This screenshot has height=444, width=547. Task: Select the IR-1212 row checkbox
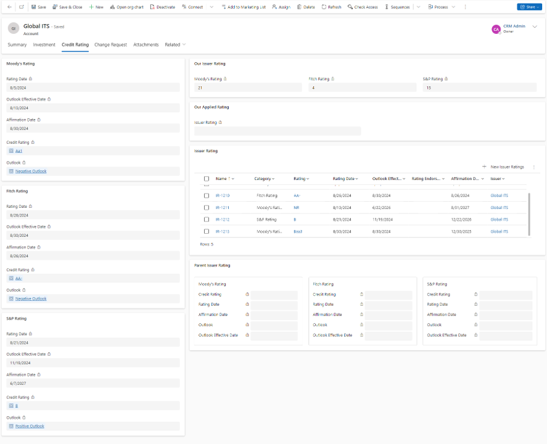(207, 220)
